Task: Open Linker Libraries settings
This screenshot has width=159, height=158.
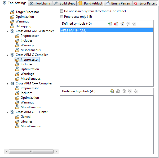Action: pyautogui.click(x=24, y=121)
